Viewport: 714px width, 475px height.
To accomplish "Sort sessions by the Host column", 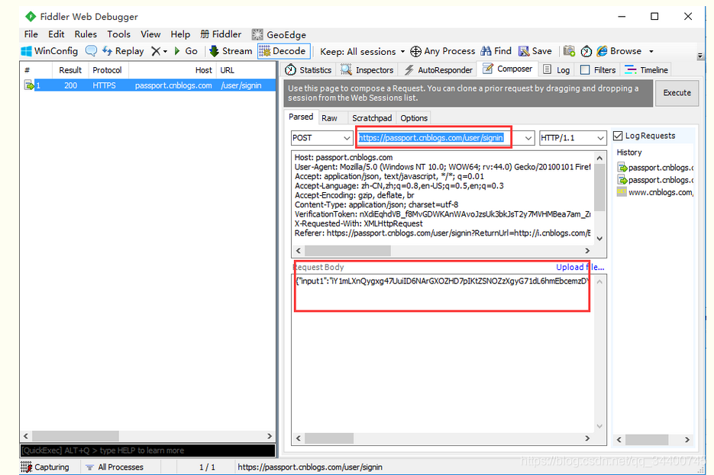I will 172,70.
